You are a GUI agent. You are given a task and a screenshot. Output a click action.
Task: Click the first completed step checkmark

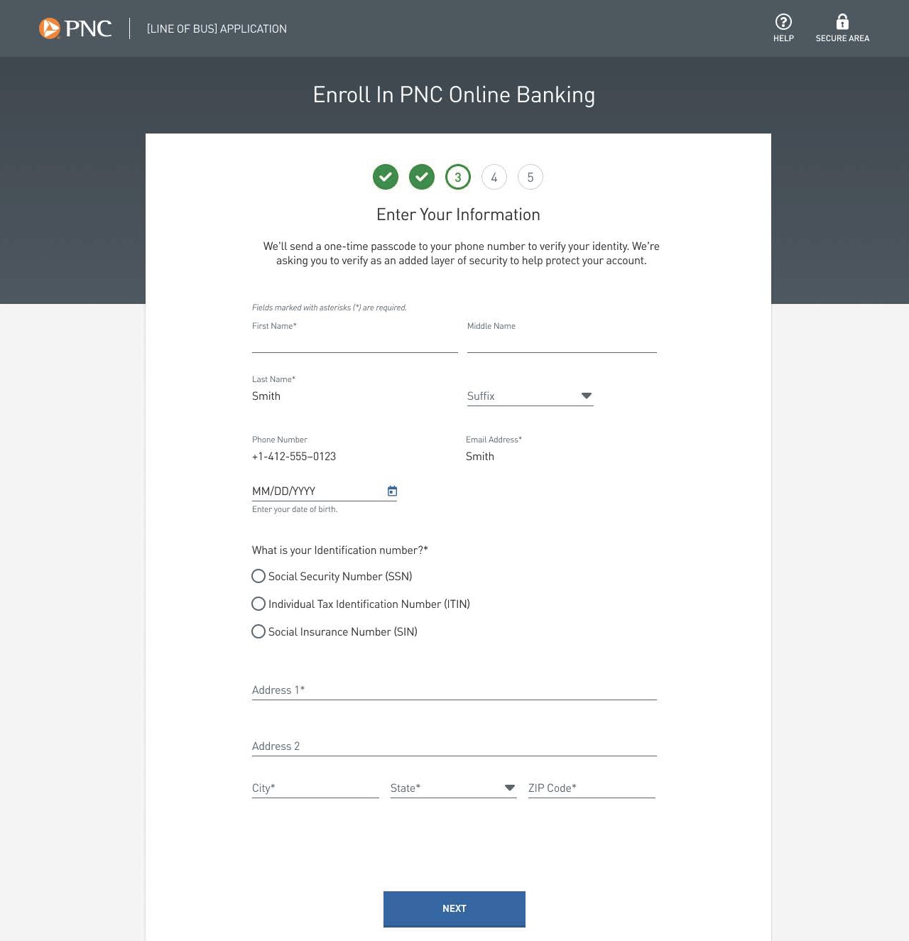click(386, 177)
